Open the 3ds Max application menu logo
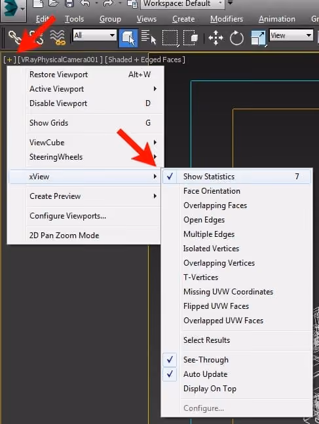The height and width of the screenshot is (424, 319). pyautogui.click(x=12, y=9)
